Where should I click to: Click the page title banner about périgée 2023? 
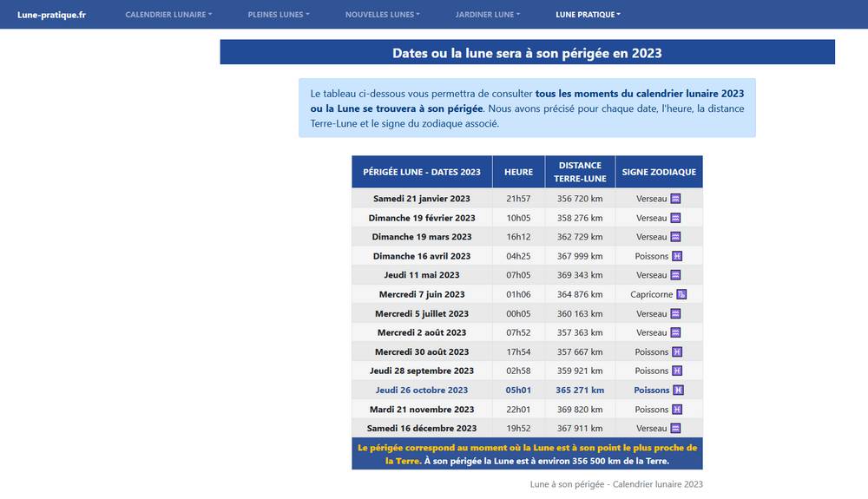(527, 53)
